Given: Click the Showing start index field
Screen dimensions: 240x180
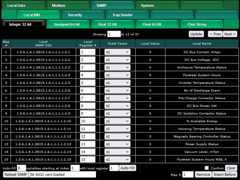Looking at the screenshot, I should tap(114, 34).
